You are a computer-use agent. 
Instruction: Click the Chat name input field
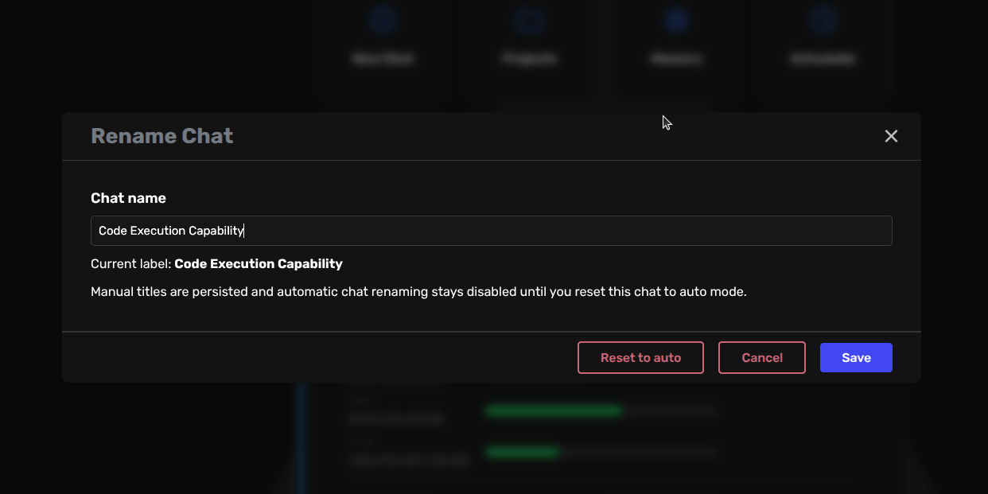pos(492,231)
